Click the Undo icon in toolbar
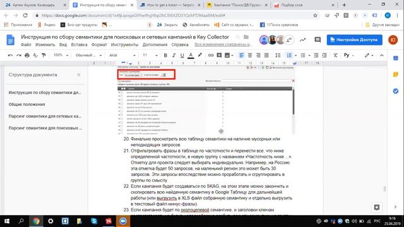Image resolution: width=404 pixels, height=227 pixels. (x=10, y=55)
